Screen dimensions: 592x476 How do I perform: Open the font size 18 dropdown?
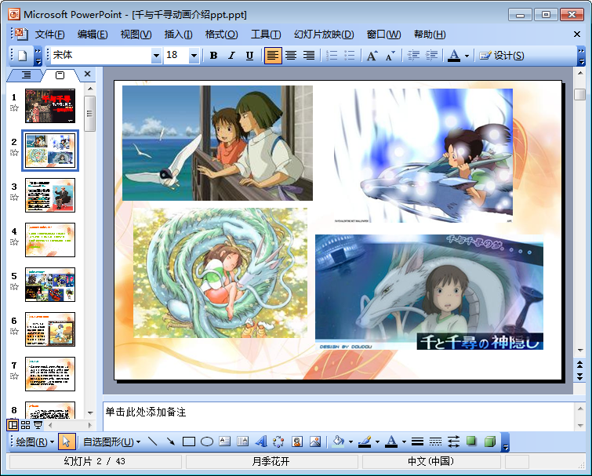tap(194, 56)
